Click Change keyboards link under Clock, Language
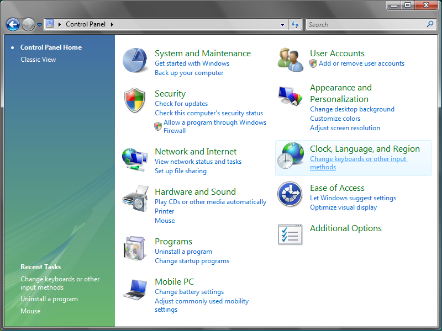 [359, 163]
